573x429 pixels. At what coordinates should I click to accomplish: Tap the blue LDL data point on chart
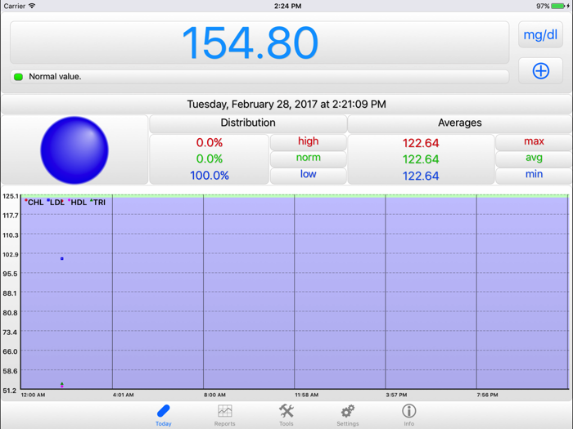tap(62, 259)
